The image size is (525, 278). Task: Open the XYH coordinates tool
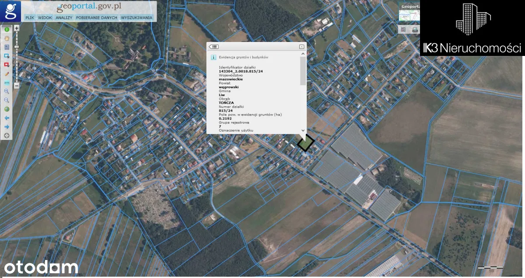click(7, 83)
